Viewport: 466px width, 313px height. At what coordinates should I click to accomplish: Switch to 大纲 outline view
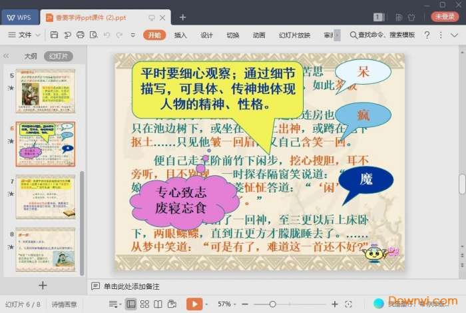pos(31,56)
